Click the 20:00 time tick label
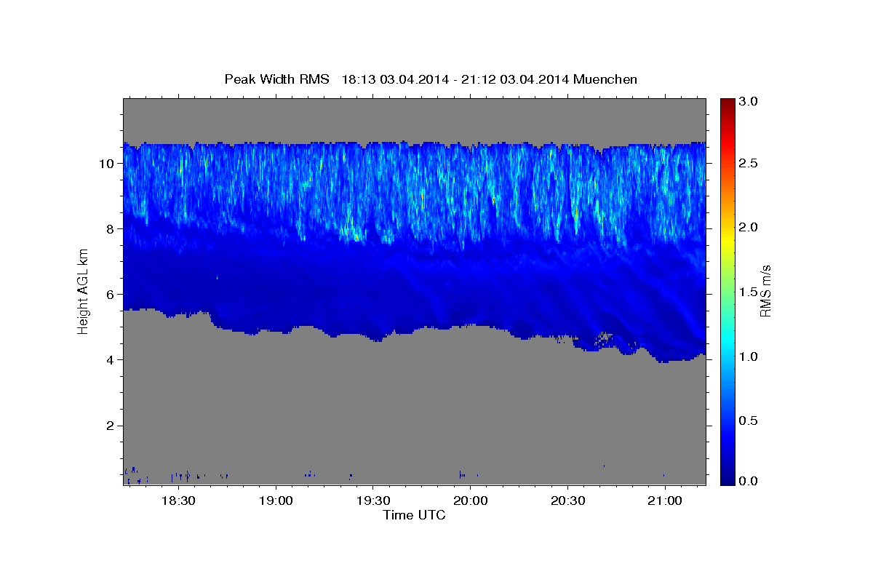Viewport: 873px width, 582px height. pos(470,501)
